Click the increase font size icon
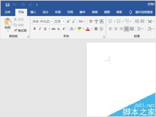This screenshot has height=117, width=156. (x=68, y=21)
